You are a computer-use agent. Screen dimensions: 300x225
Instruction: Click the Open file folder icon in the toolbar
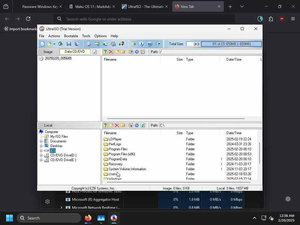[x=49, y=44]
